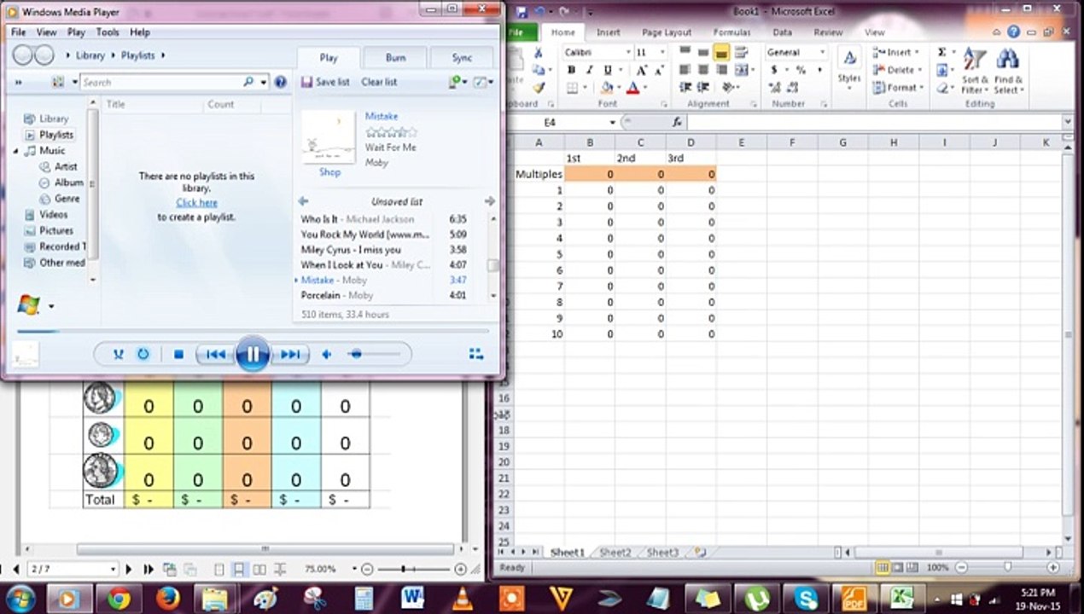Open Skype from the taskbar

point(805,598)
